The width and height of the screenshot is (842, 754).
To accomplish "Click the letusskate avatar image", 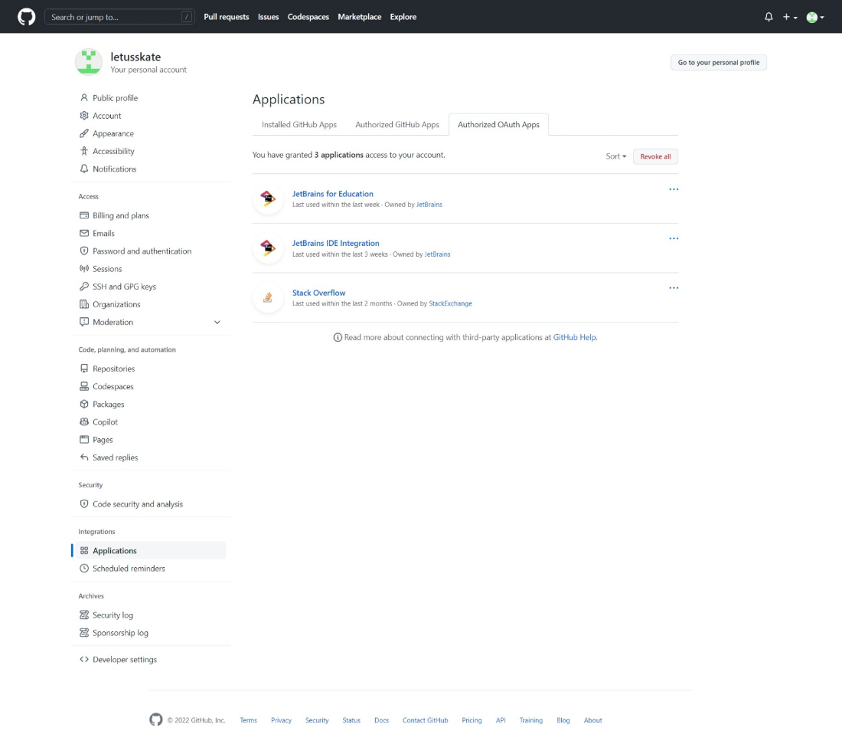I will click(x=89, y=62).
